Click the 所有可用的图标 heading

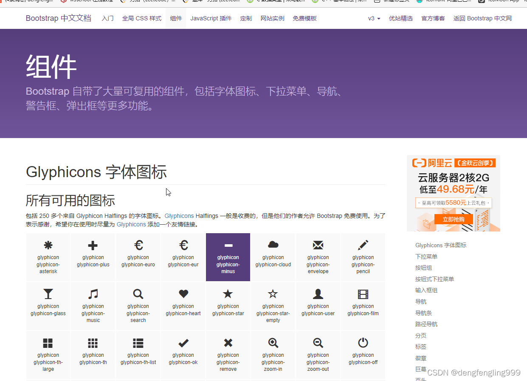pyautogui.click(x=70, y=200)
